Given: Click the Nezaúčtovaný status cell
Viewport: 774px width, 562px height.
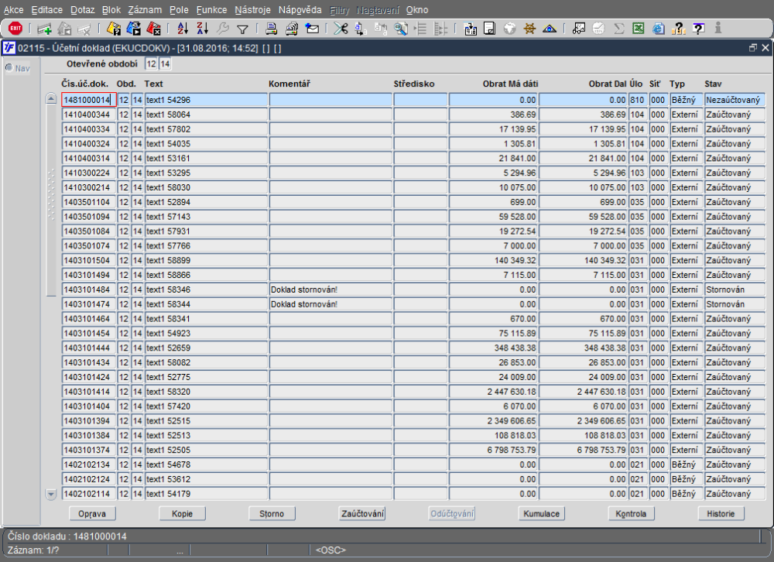Looking at the screenshot, I should (735, 100).
